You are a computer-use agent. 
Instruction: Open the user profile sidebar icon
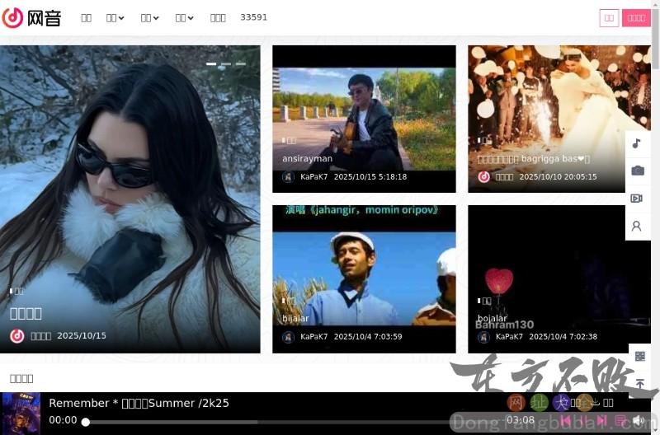pyautogui.click(x=637, y=226)
